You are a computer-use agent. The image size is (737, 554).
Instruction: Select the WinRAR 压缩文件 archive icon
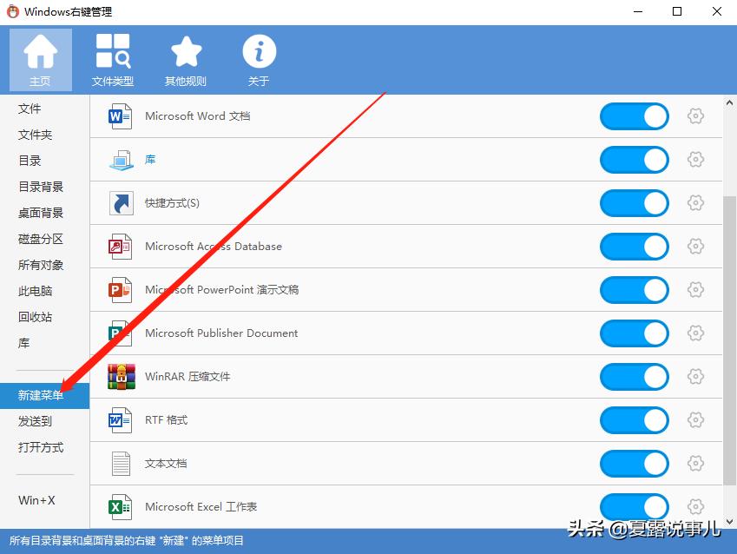point(119,376)
